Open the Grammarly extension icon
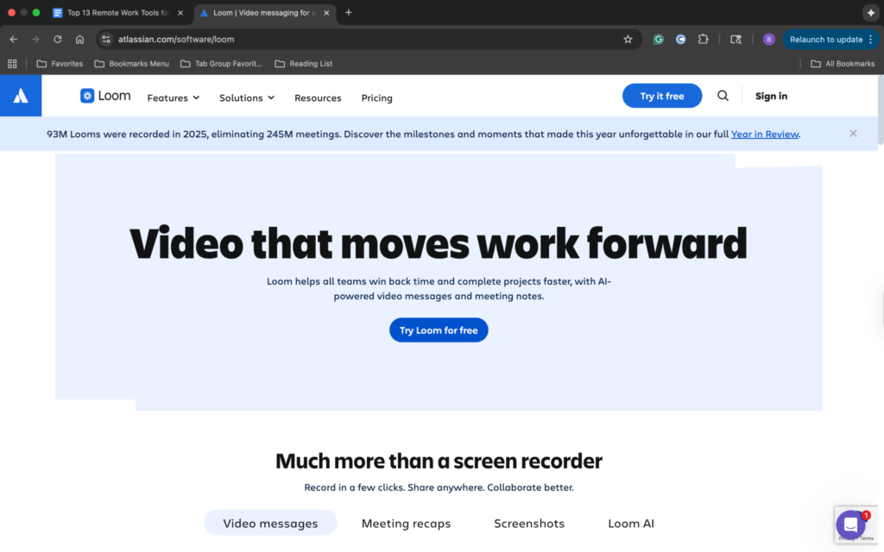The height and width of the screenshot is (552, 884). 659,40
